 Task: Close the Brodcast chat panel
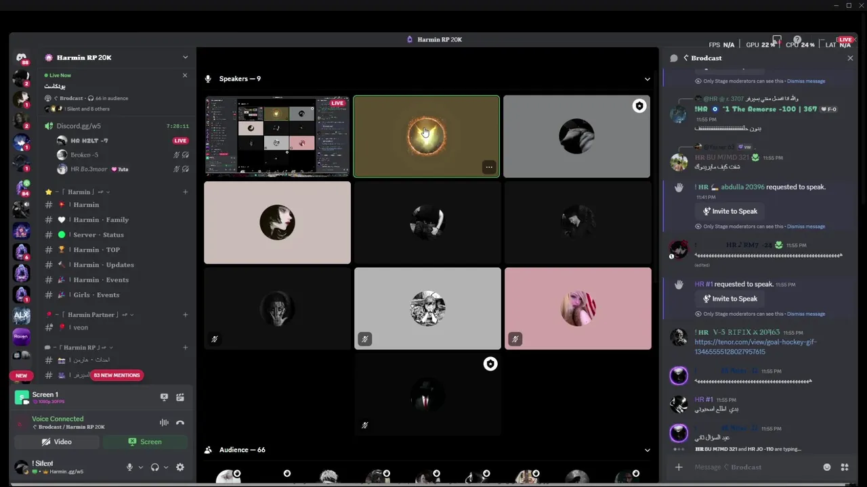[x=850, y=58]
